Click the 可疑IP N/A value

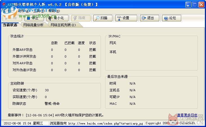[x=132, y=97]
